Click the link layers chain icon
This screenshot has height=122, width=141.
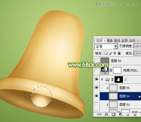click(99, 114)
